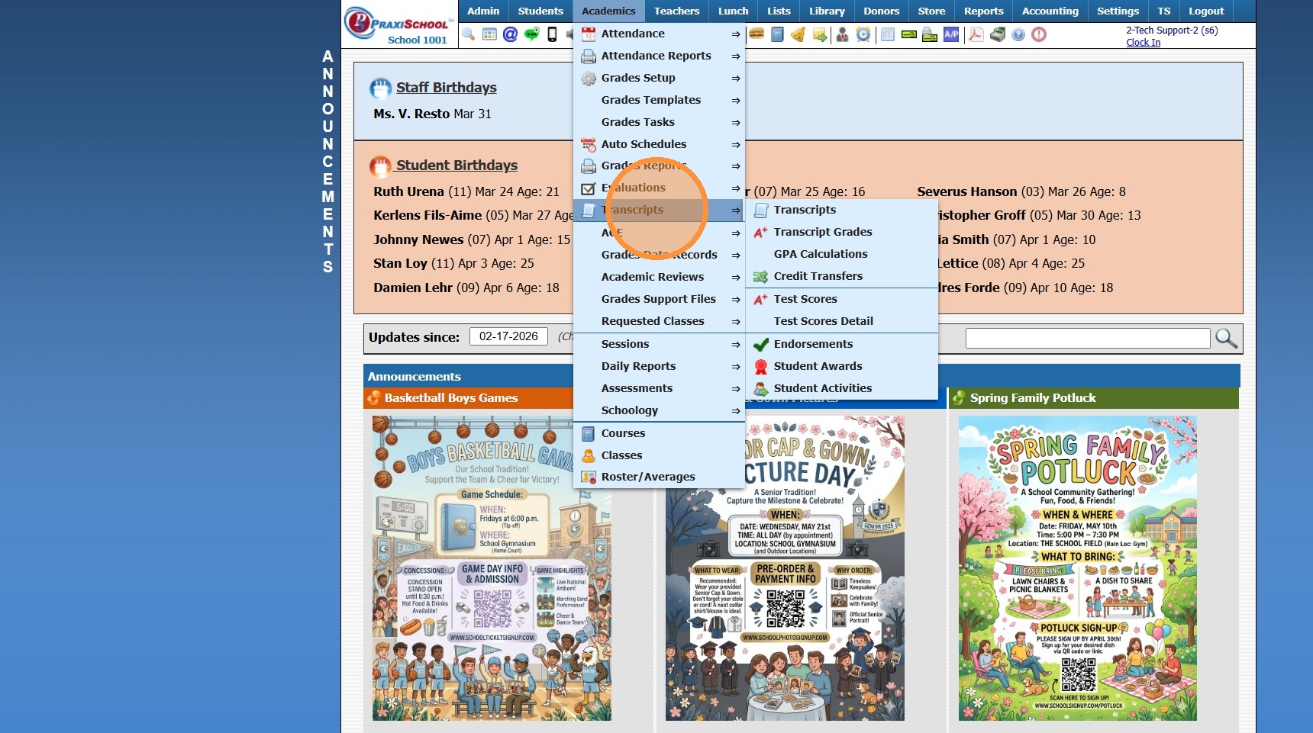Click the red exclamation alert icon
Screen dimensions: 1313x733
(x=1039, y=34)
